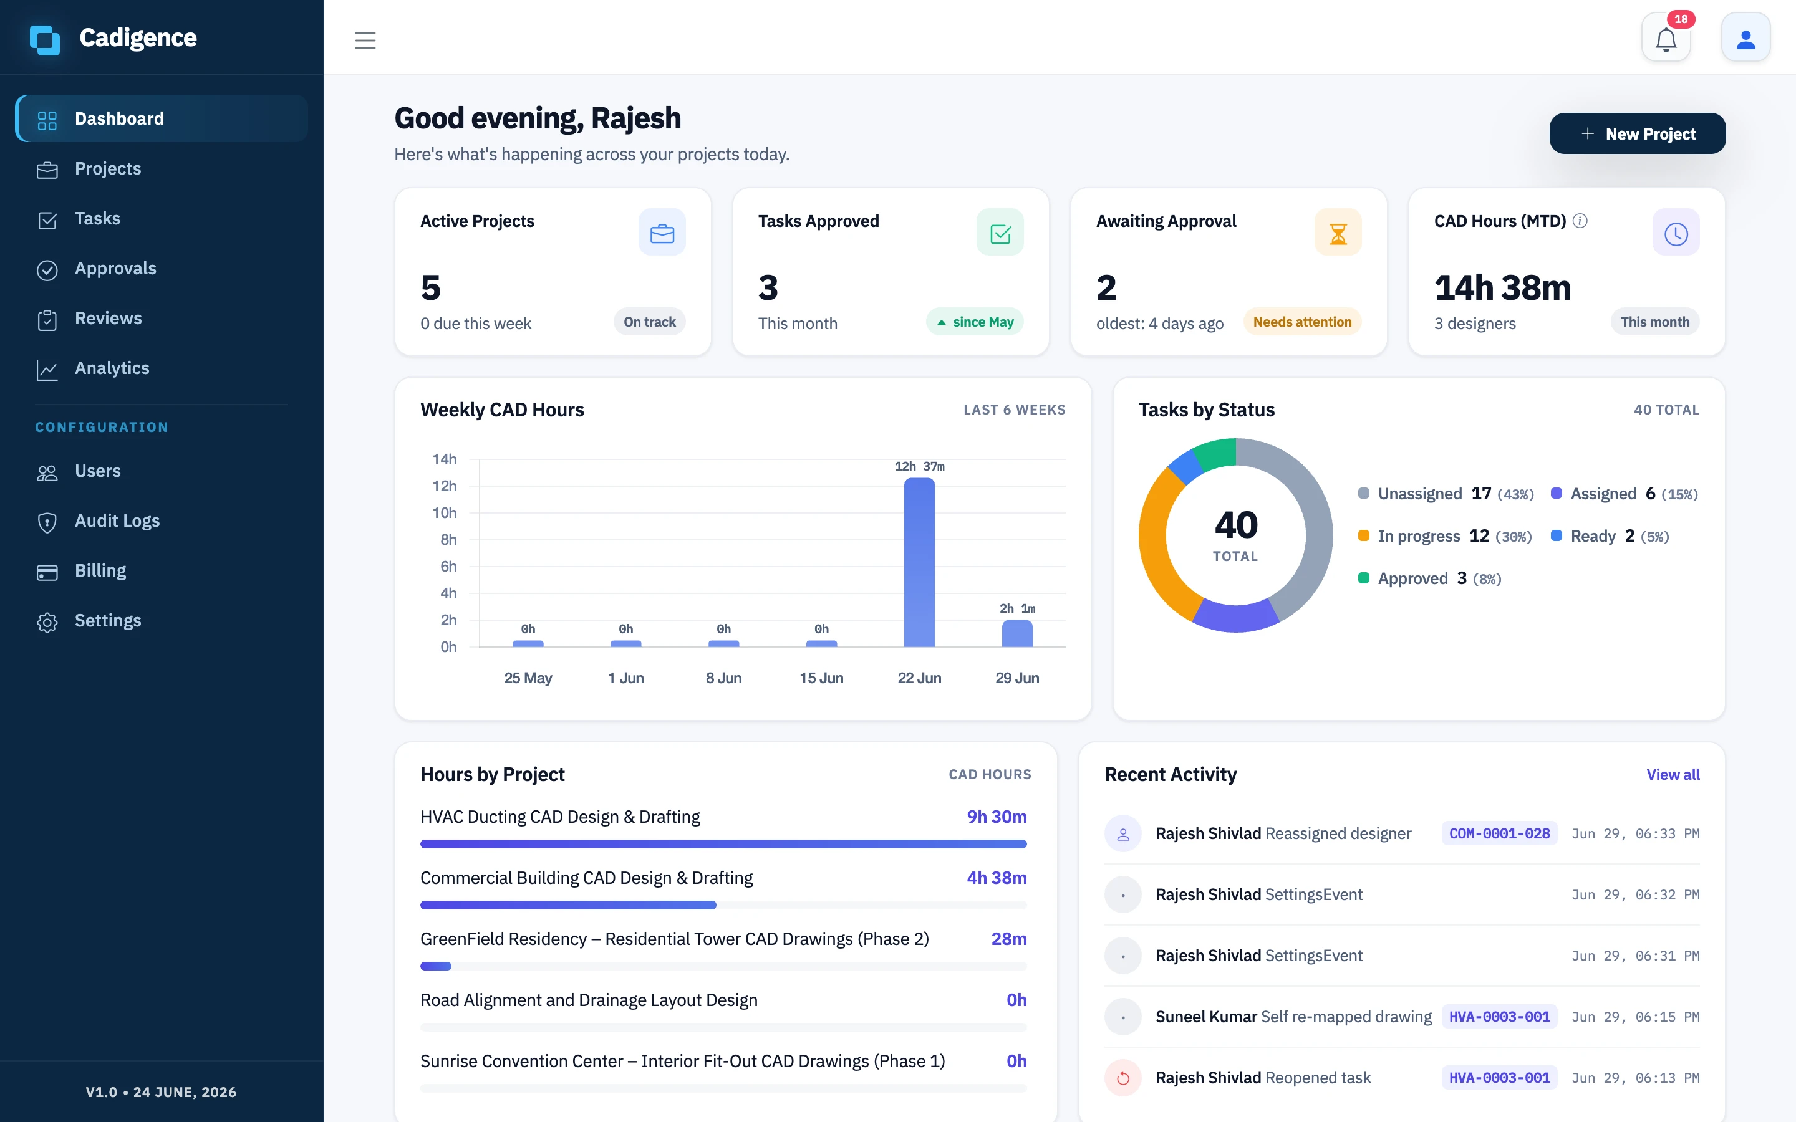Open Projects from the sidebar
The image size is (1796, 1122).
point(162,168)
